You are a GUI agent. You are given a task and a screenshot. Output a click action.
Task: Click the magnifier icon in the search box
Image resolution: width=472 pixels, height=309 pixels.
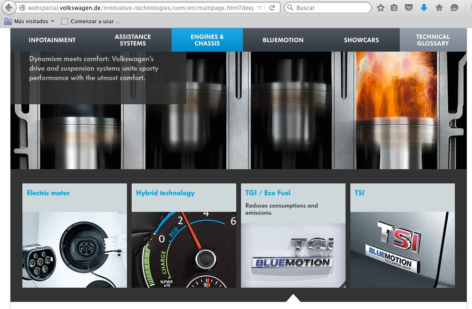click(290, 8)
